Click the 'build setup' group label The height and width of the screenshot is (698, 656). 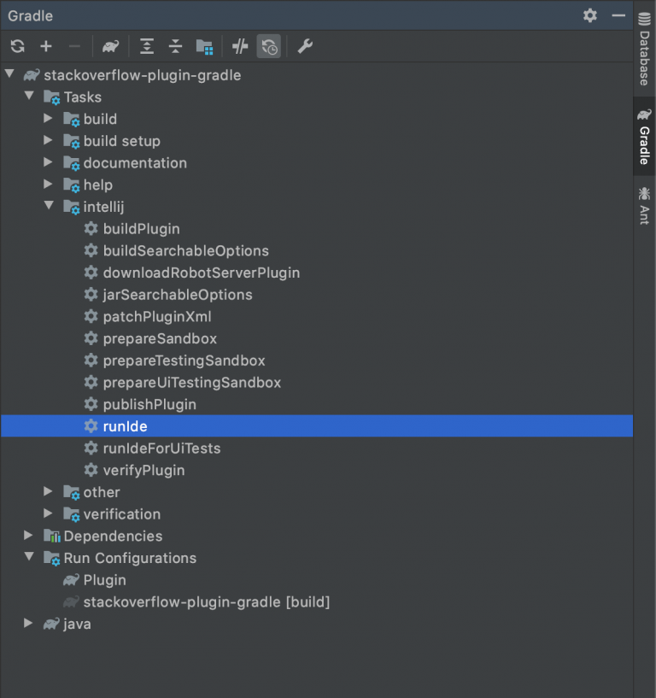122,141
